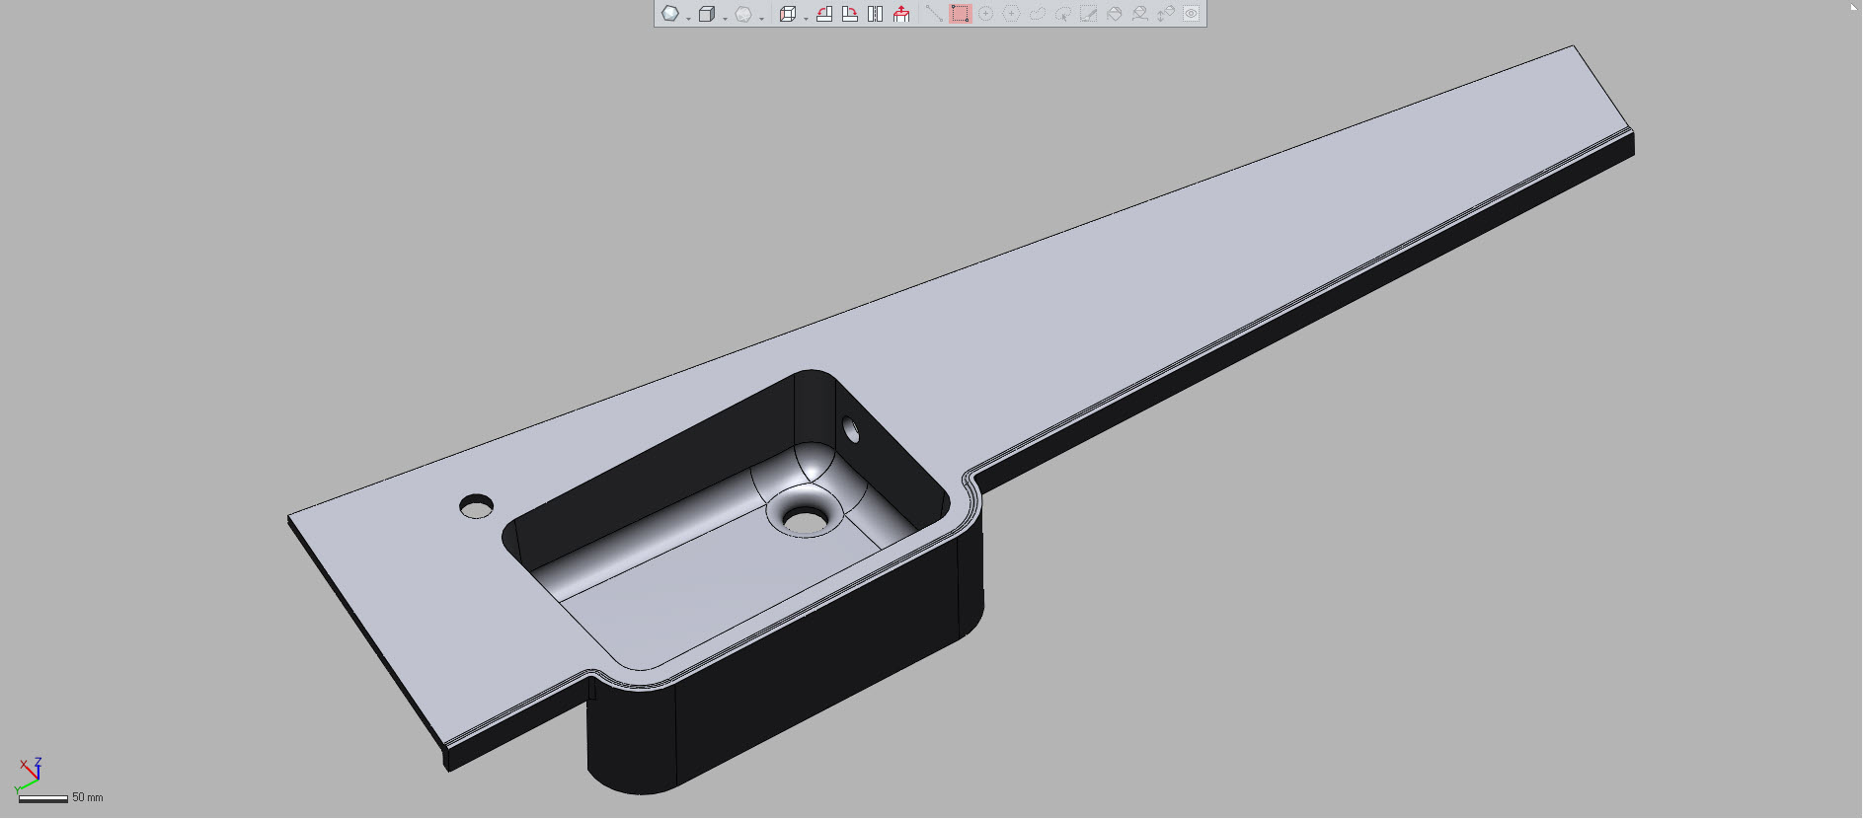Click the solid cube display icon
The height and width of the screenshot is (819, 1863).
coord(707,14)
